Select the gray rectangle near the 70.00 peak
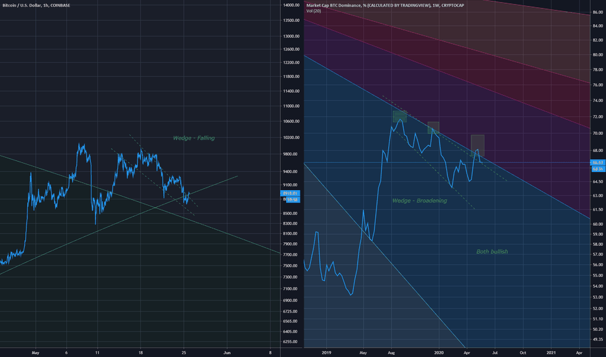Screen dimensions: 606x357 [433, 128]
